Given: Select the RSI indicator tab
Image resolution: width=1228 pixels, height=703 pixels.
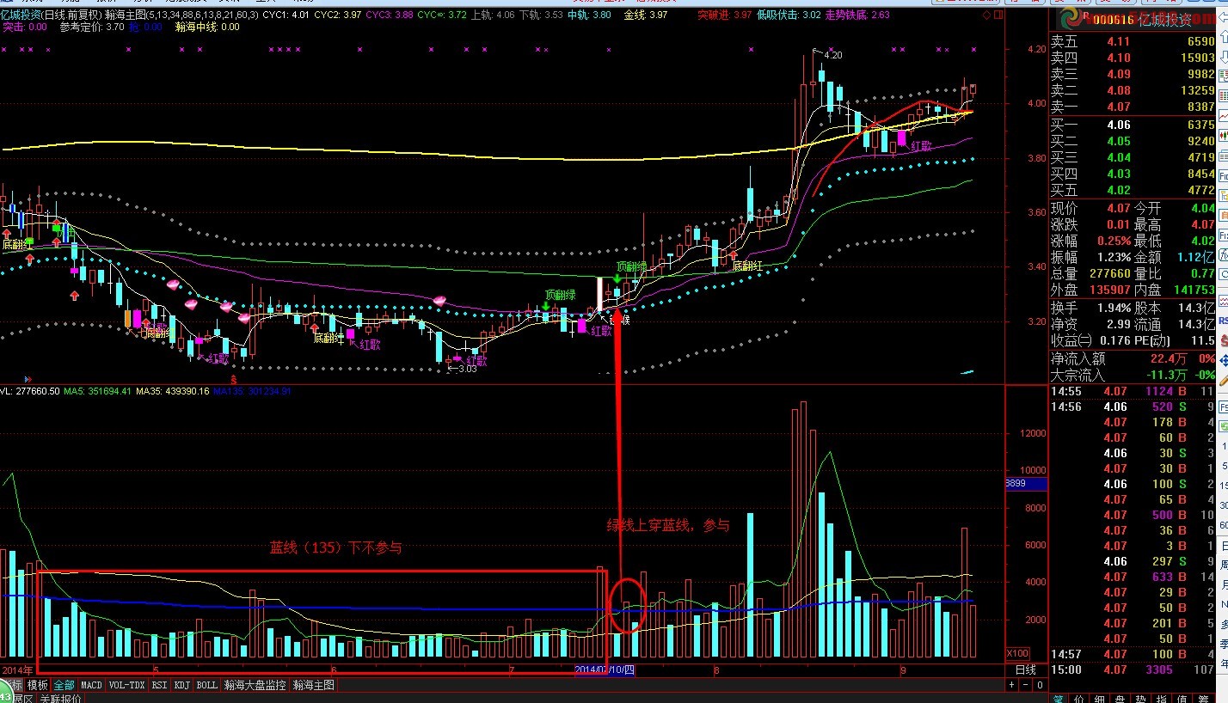Looking at the screenshot, I should pos(159,685).
